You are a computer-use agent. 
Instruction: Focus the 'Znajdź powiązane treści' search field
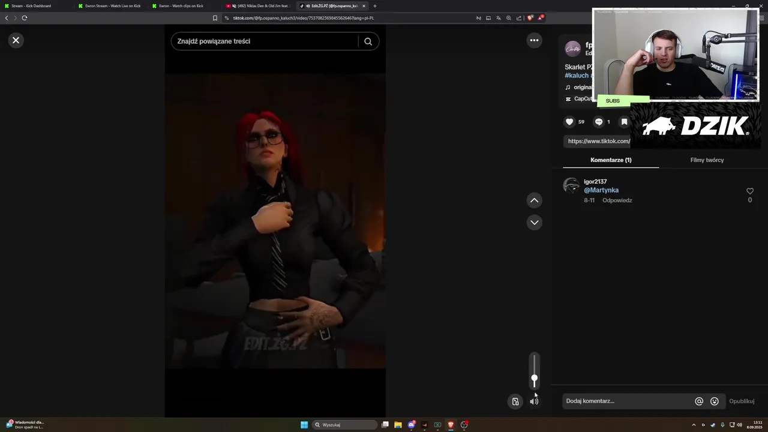(264, 41)
